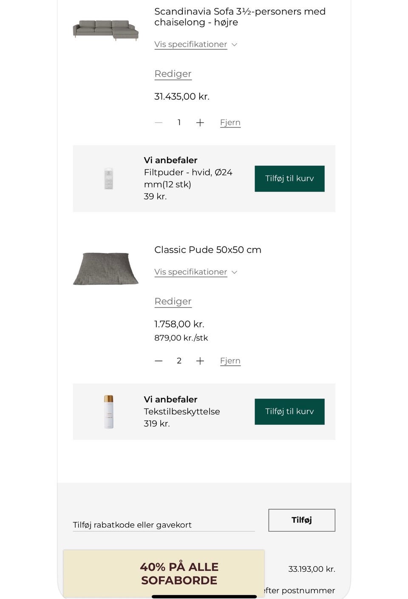Screen dimensions: 408x599
Task: Open the 40% på alle sofaborde banner
Action: [179, 573]
